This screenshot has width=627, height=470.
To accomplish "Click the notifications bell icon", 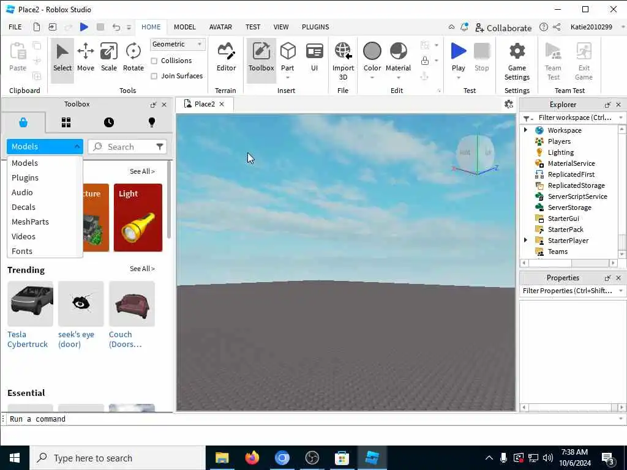I will point(464,27).
